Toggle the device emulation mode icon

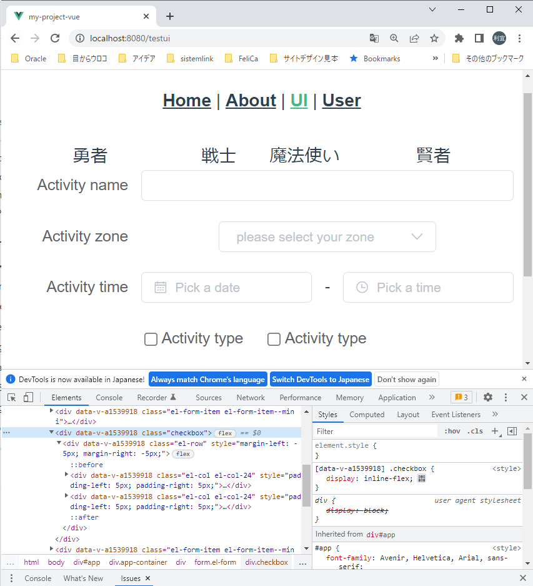27,397
